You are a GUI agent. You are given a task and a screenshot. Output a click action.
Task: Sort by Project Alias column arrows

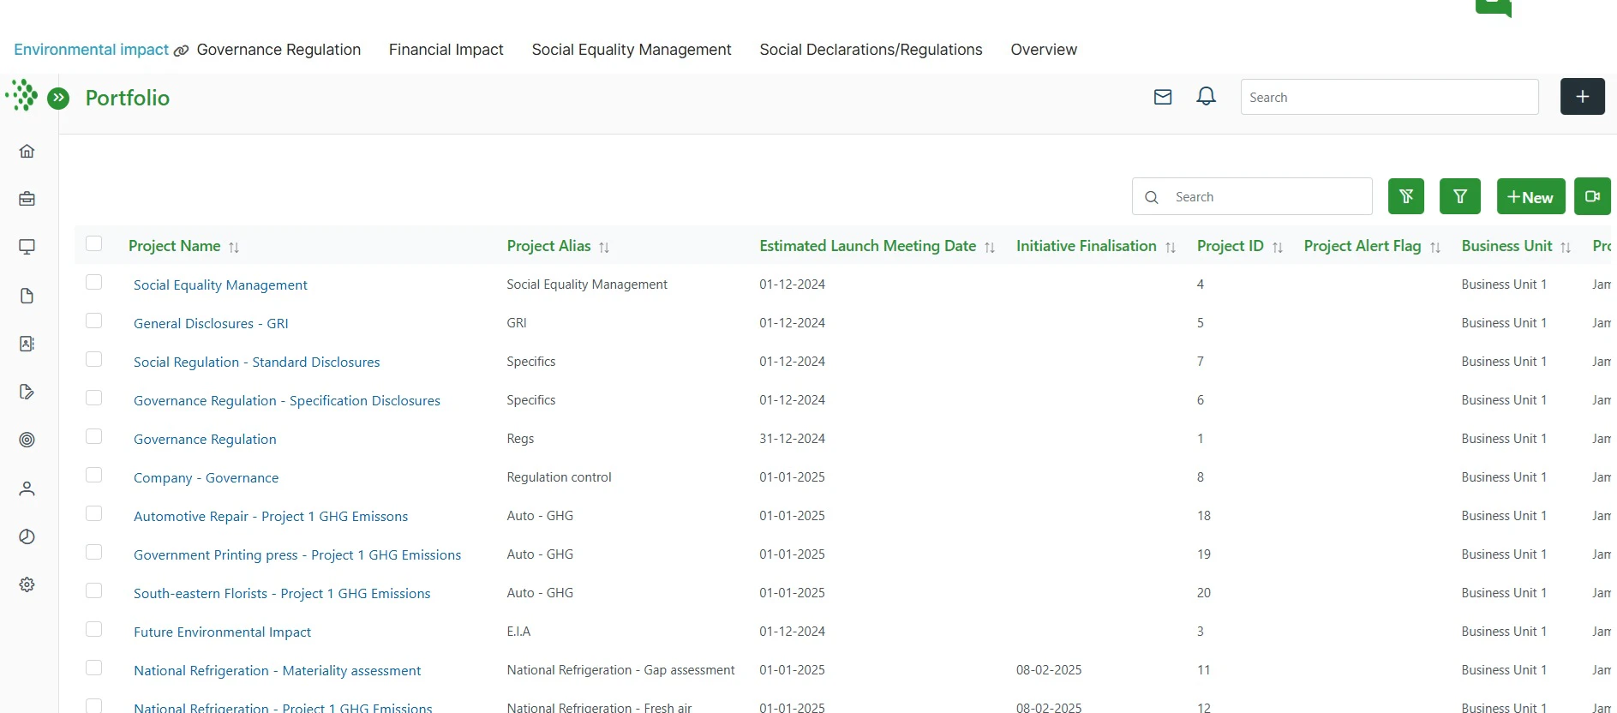pos(604,247)
